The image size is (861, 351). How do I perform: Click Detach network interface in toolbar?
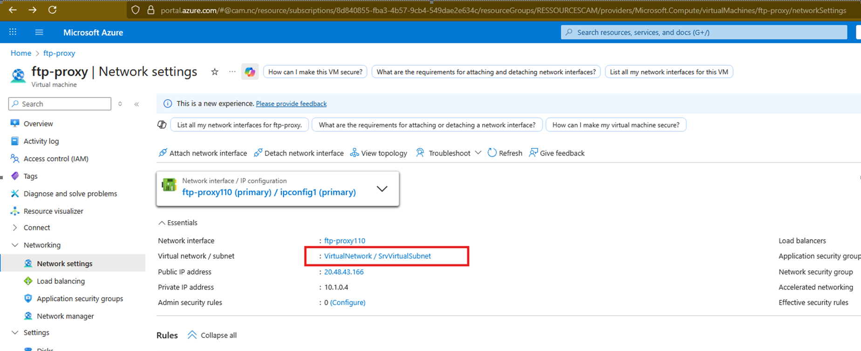click(299, 153)
